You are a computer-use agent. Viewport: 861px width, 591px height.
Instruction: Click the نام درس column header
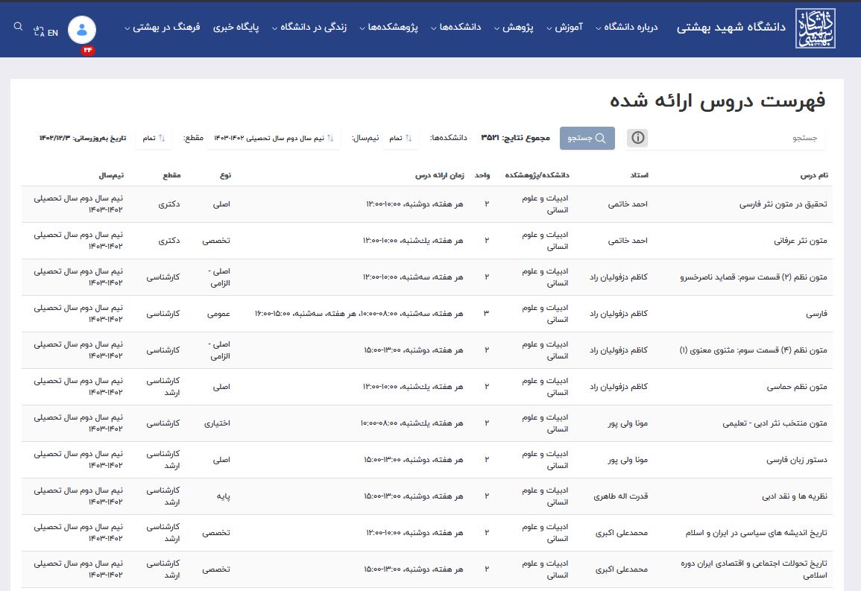pos(813,175)
